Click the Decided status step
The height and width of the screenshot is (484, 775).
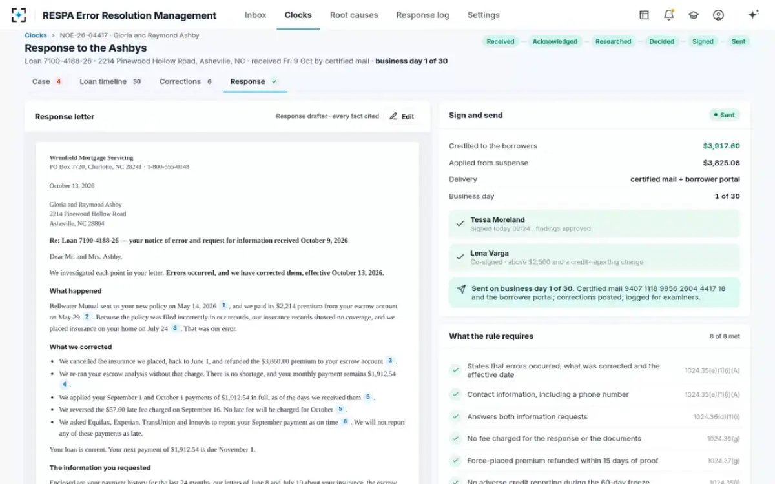coord(662,41)
